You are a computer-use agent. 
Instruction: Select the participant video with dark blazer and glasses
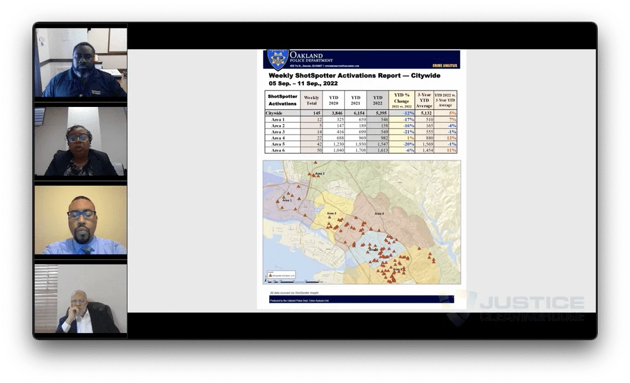[x=81, y=142]
